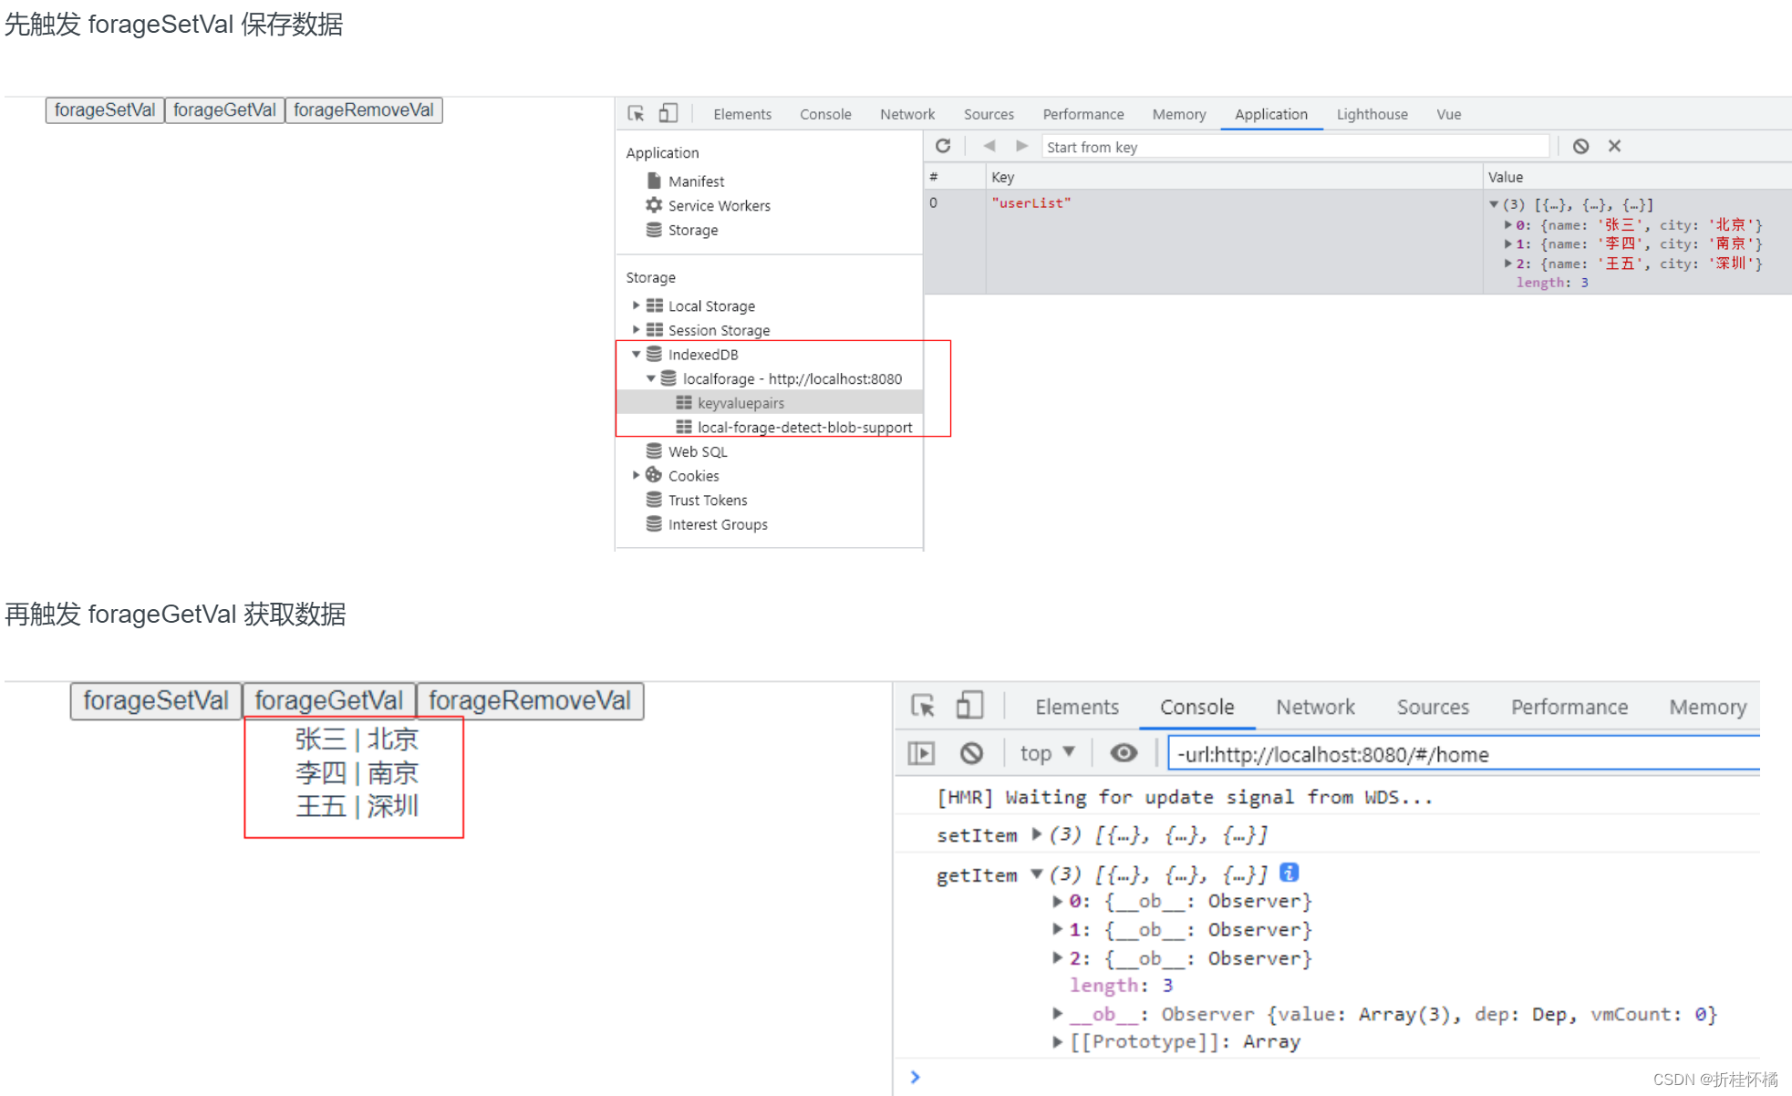Select local-forage-detect-blob-support store
Screen dimensions: 1792x1096
coord(770,427)
